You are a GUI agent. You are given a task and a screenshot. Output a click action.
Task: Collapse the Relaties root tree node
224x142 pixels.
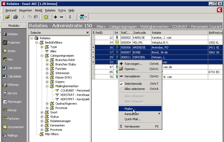pyautogui.click(x=32, y=38)
